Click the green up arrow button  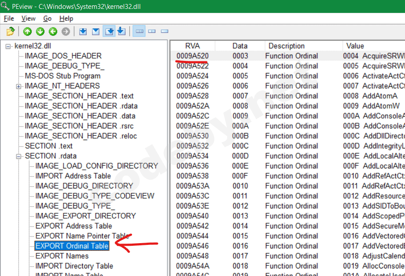click(28, 32)
